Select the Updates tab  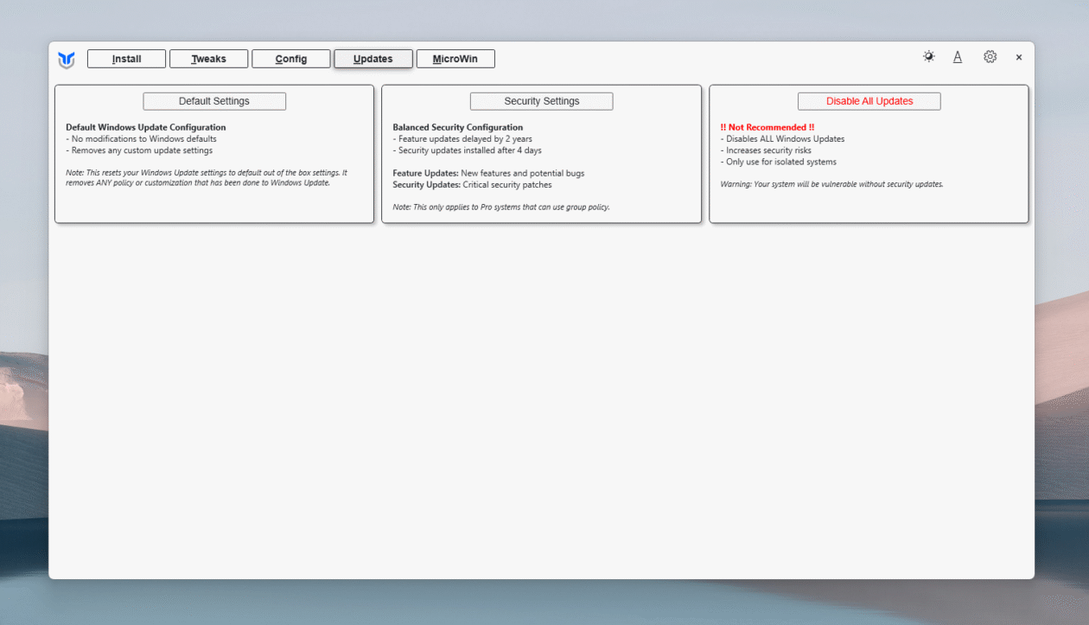pyautogui.click(x=373, y=59)
